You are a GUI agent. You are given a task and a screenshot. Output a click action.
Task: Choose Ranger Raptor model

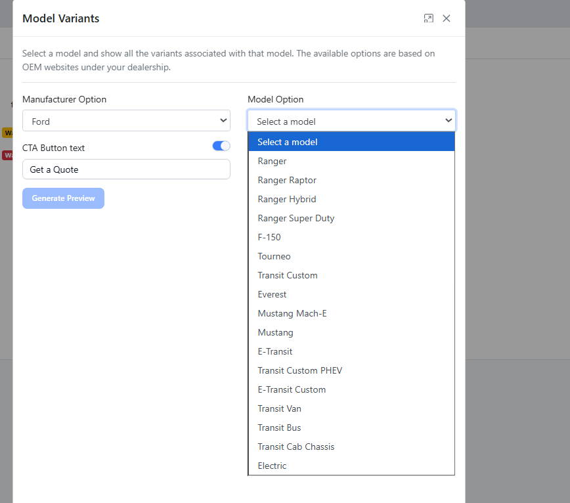point(287,180)
